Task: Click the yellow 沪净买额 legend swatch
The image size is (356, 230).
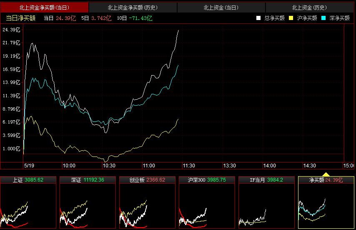Action: tap(291, 18)
